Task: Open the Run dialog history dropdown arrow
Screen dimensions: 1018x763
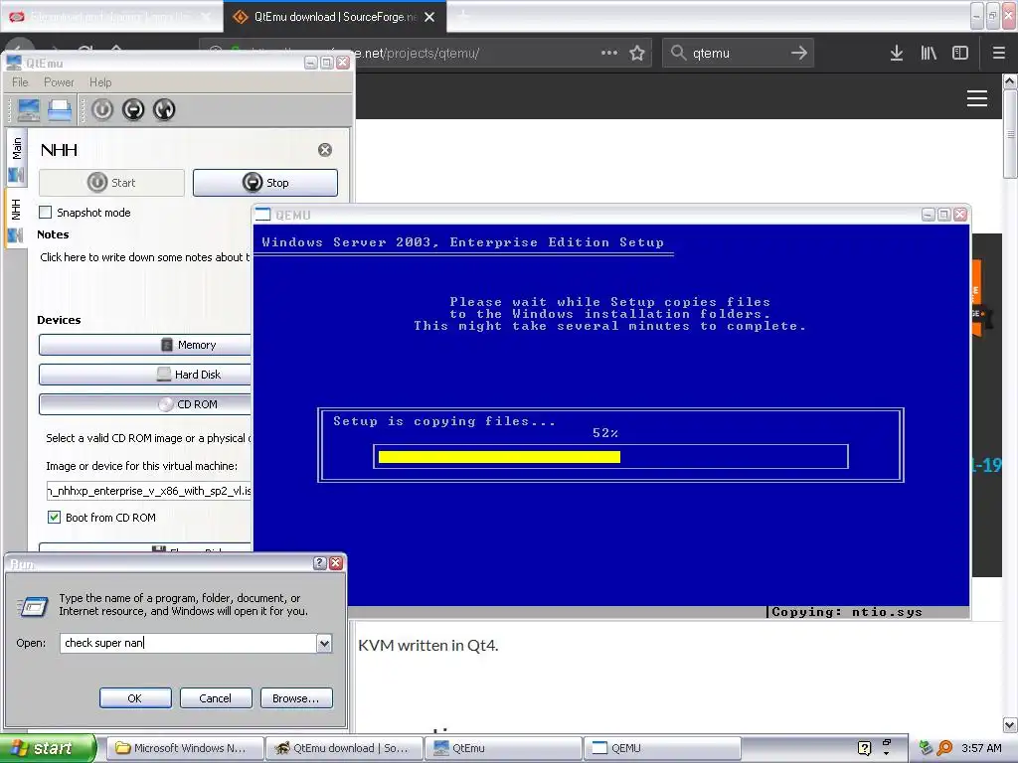Action: point(324,643)
